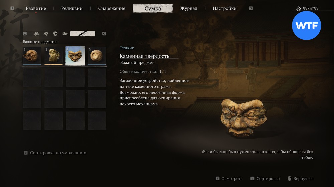
Task: Select the round stone item with quantity 6
Action: point(97,56)
